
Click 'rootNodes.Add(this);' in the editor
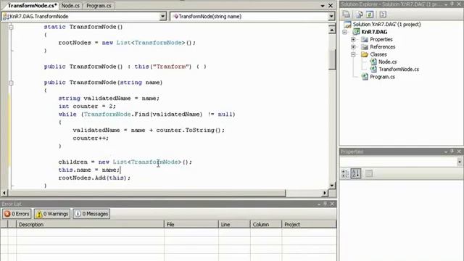pyautogui.click(x=94, y=178)
